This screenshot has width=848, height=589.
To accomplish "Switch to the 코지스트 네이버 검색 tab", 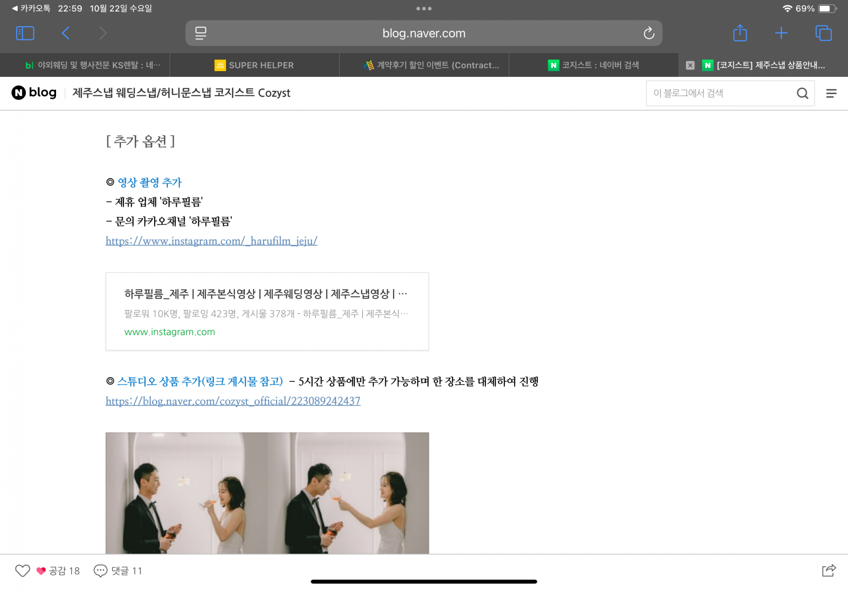I will point(594,65).
